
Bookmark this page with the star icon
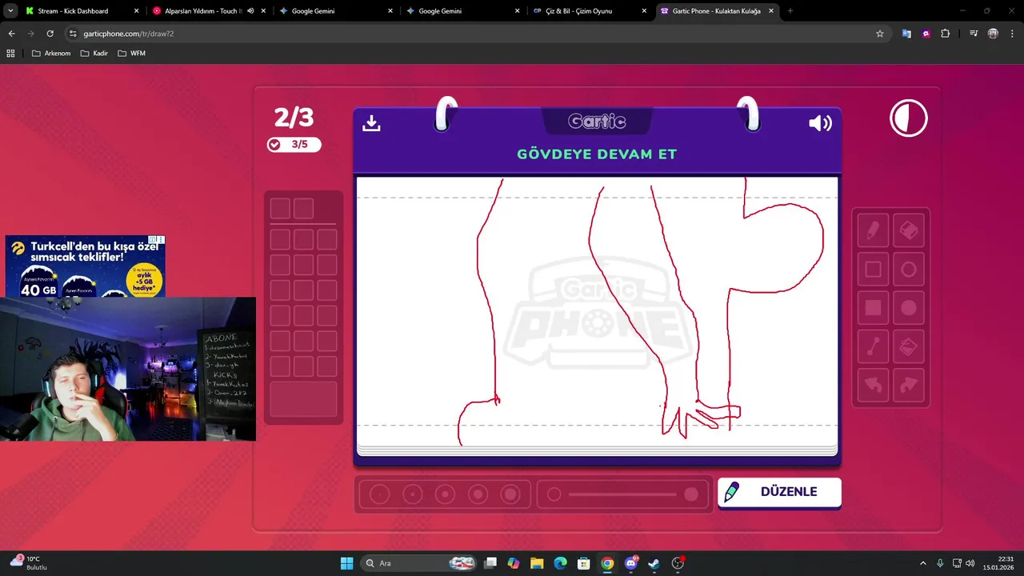[880, 34]
